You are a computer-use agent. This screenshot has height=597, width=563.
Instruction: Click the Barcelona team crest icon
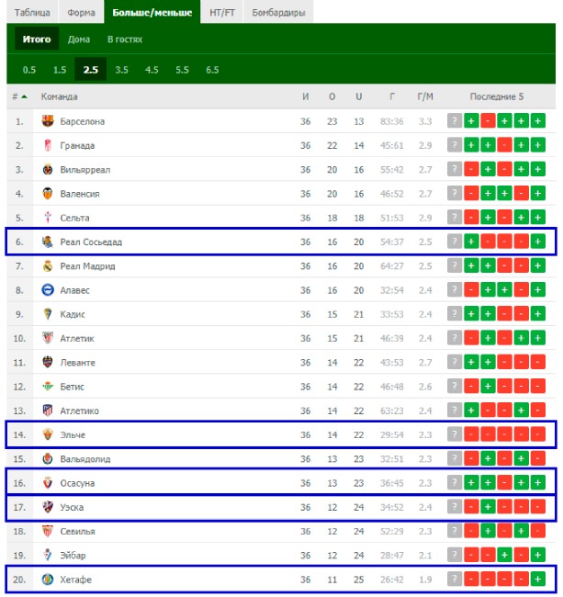click(48, 121)
